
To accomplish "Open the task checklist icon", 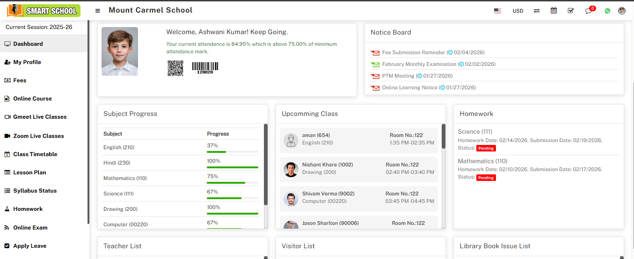I will coord(571,11).
